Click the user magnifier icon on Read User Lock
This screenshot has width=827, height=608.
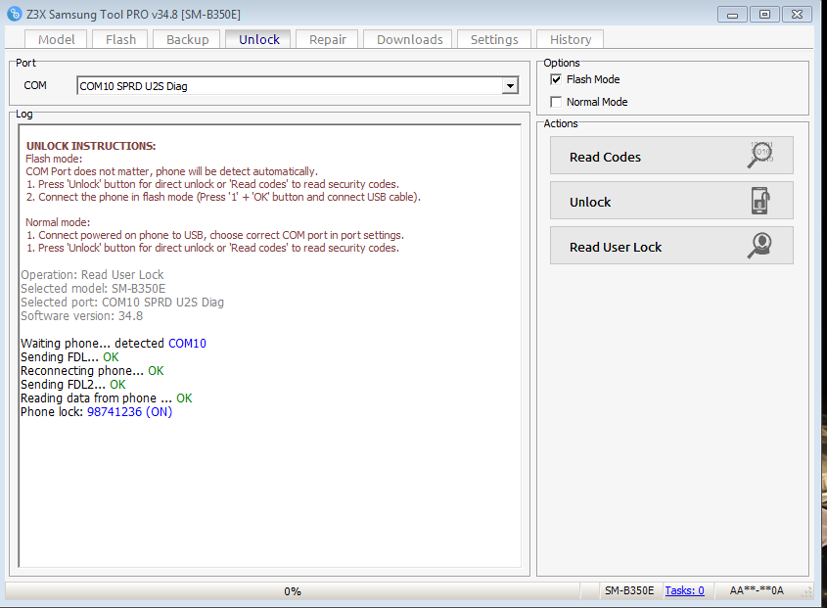(760, 246)
